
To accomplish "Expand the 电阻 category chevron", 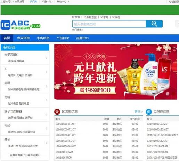I will [47, 86].
